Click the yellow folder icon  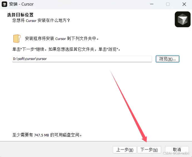pos(17,38)
